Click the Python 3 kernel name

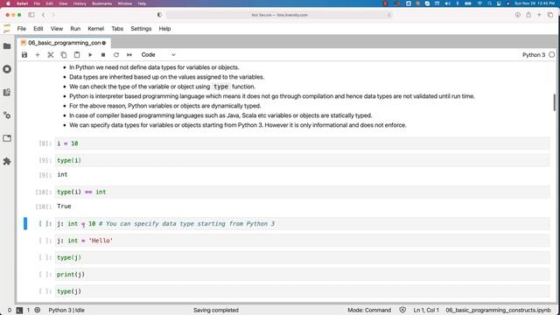[x=534, y=55]
